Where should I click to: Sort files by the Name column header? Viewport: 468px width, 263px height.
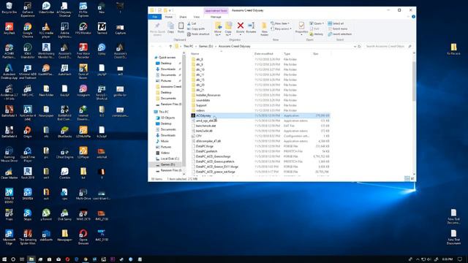coord(195,53)
